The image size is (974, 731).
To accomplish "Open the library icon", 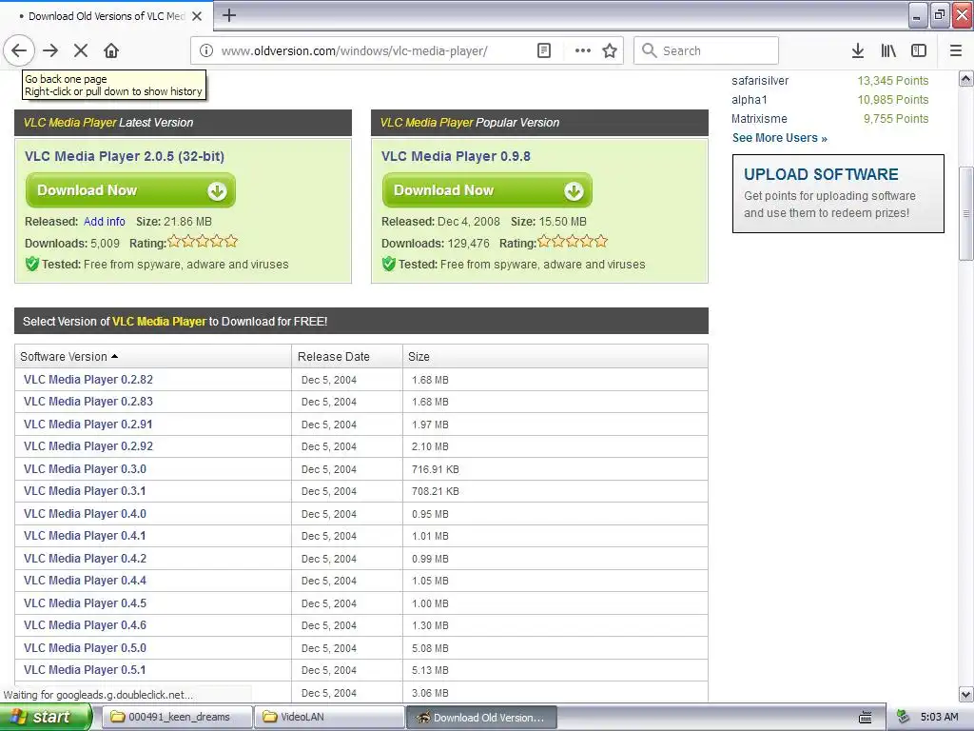I will (888, 50).
